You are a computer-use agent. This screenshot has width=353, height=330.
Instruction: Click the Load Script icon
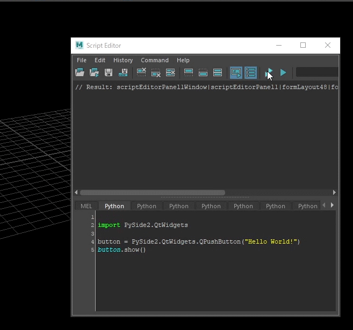[80, 72]
